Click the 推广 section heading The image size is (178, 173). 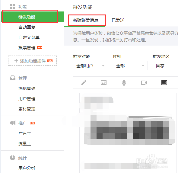click(23, 123)
